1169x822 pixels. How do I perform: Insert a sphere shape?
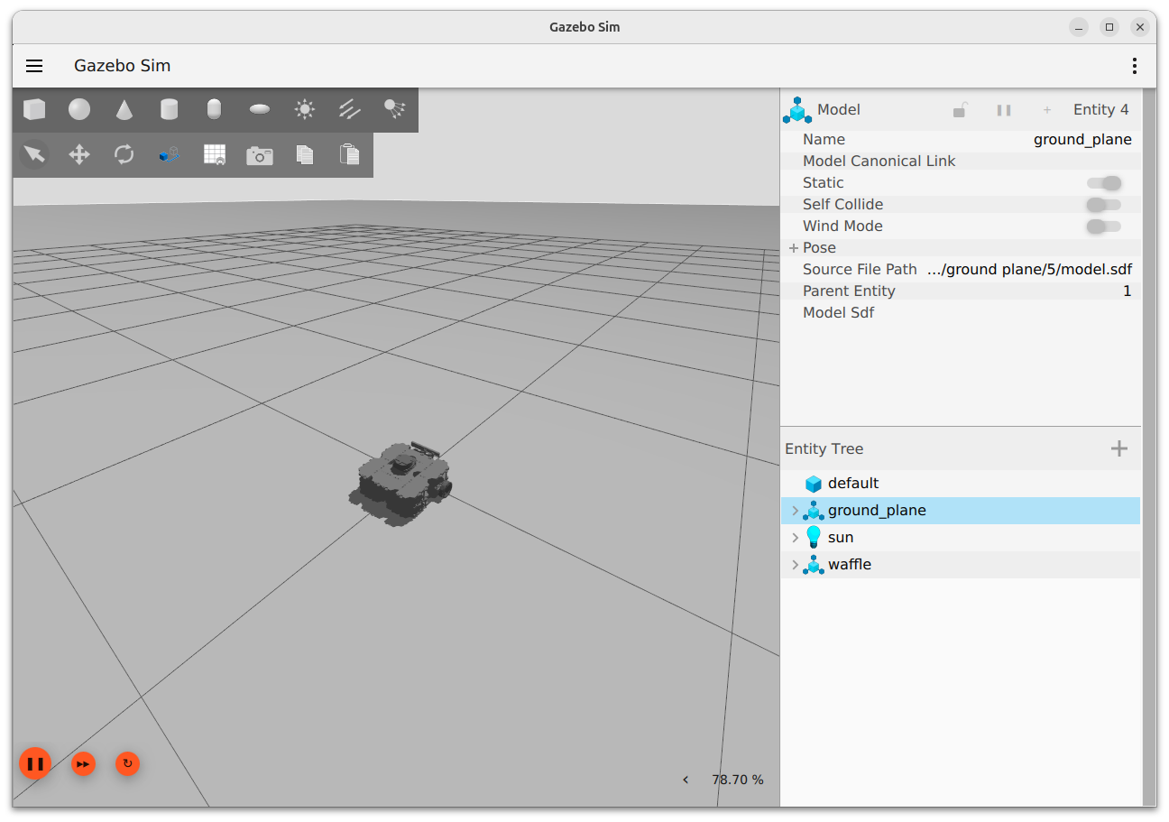coord(79,109)
